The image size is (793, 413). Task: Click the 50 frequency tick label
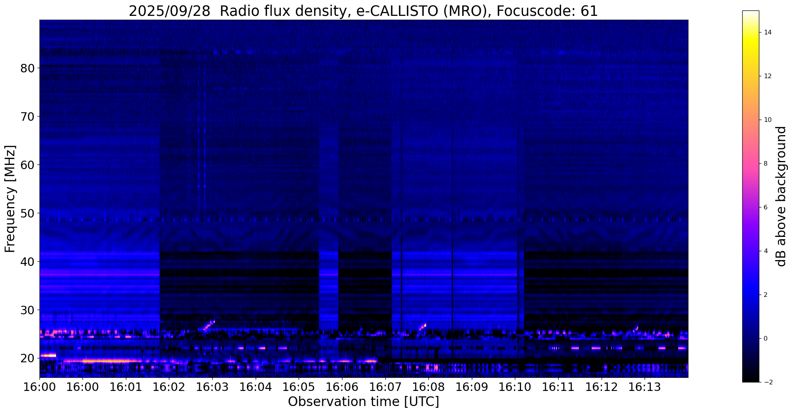28,214
